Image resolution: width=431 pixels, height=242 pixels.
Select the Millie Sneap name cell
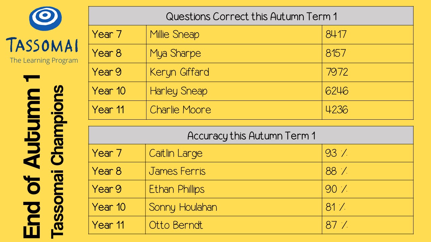click(x=234, y=35)
